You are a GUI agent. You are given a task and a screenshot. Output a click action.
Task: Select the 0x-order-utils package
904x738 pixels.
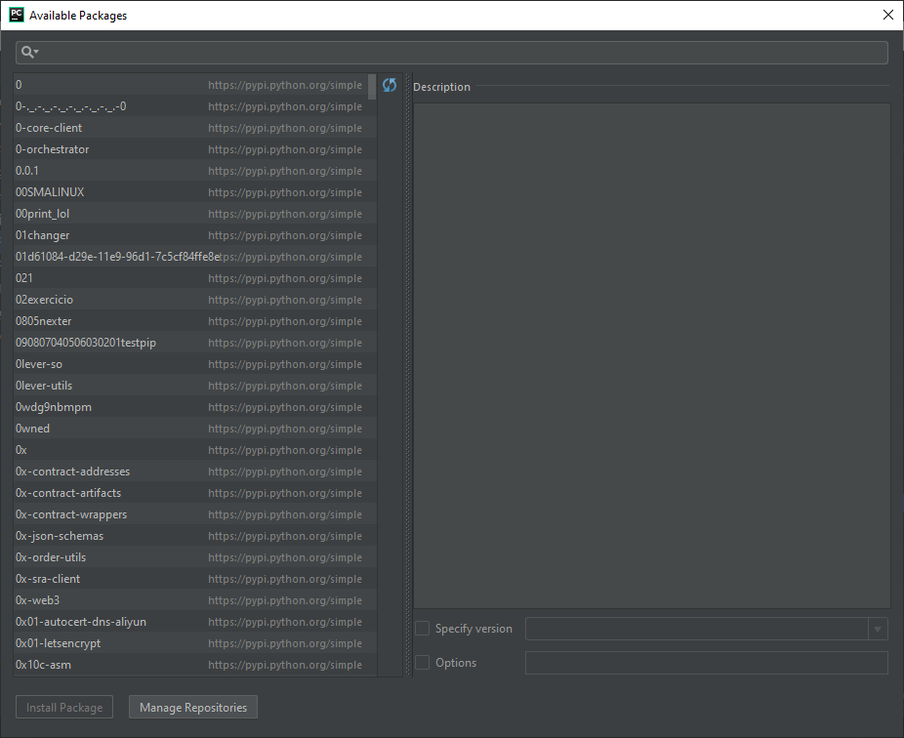tap(195, 557)
